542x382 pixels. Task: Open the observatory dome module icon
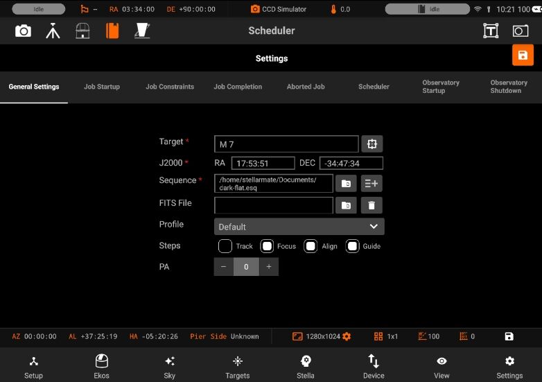(82, 31)
